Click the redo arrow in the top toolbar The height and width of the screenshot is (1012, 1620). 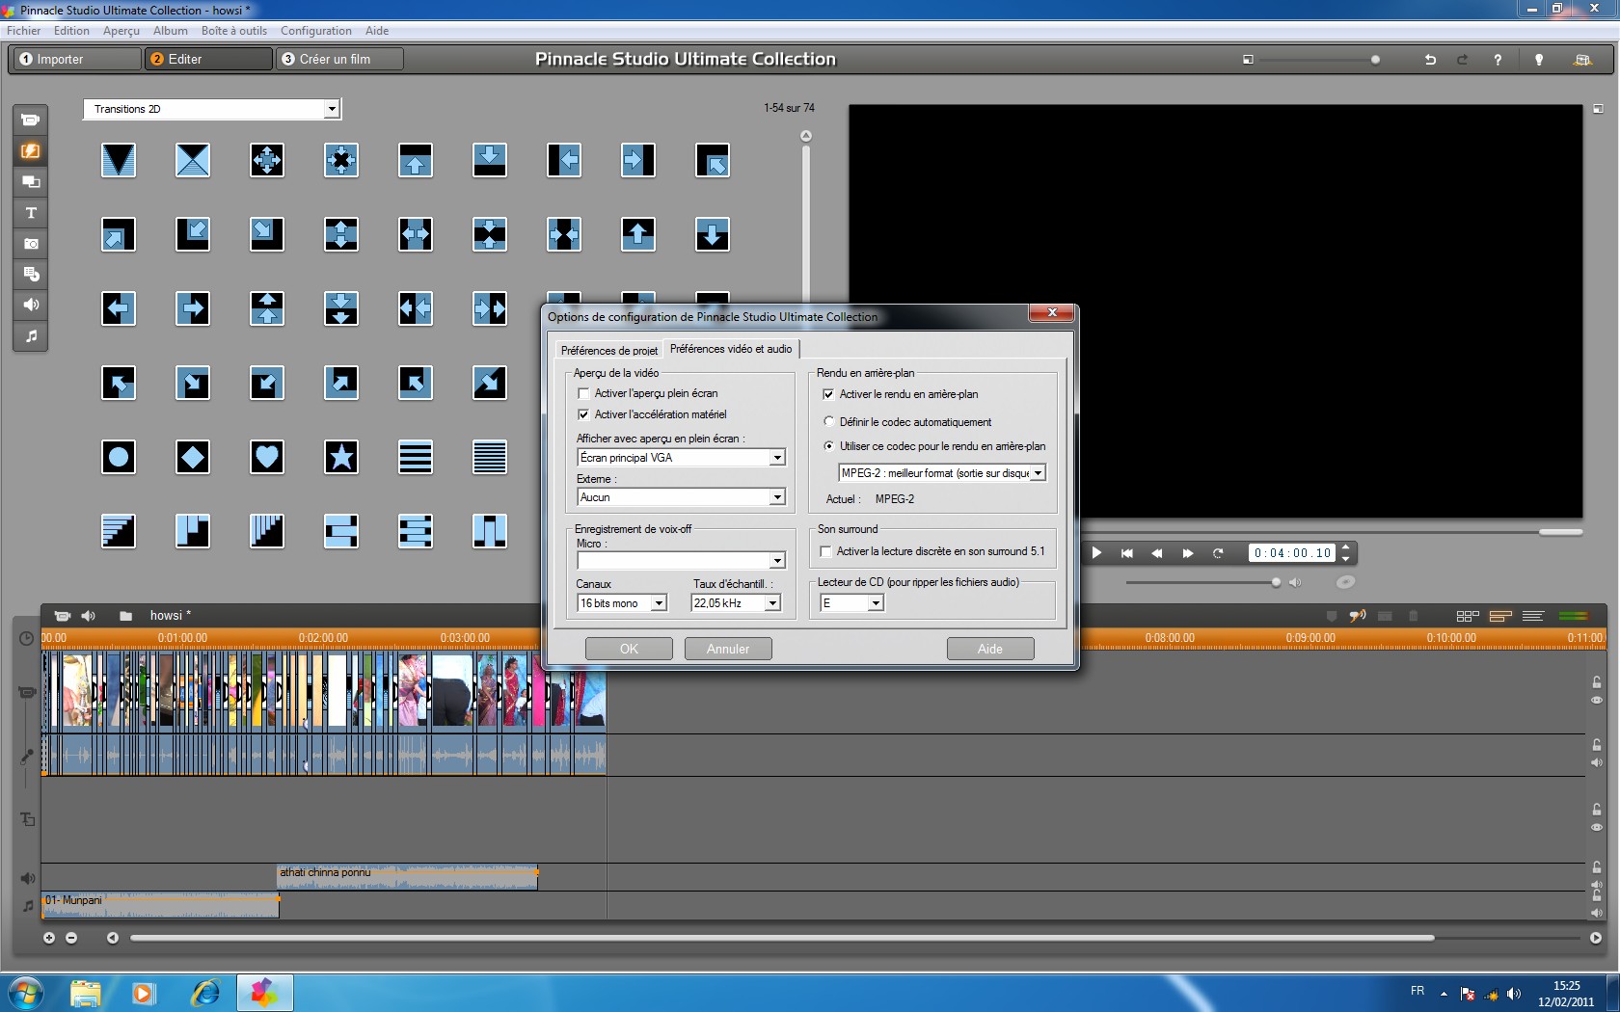pos(1462,60)
